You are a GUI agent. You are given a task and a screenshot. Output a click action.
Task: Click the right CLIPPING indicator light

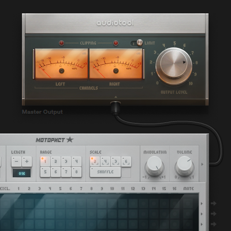[115, 43]
